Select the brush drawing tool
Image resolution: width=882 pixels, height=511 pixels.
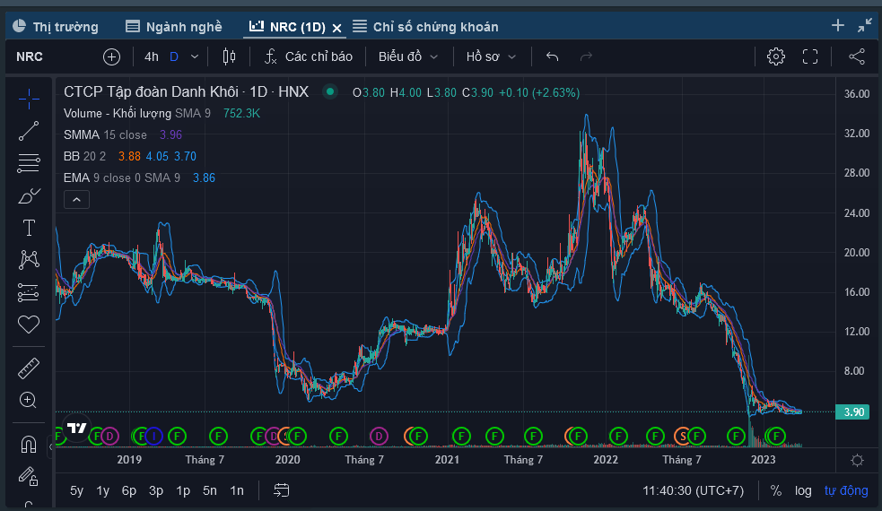click(29, 195)
